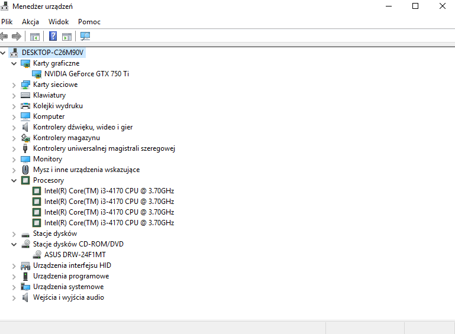Expand the Wejścia i wyjścia audio category

(14, 298)
